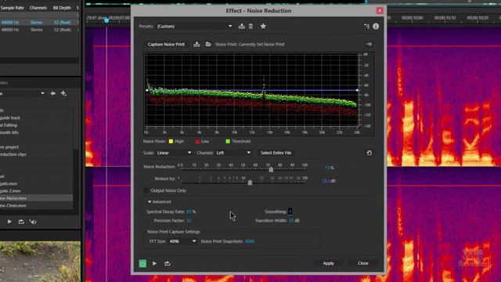Image resolution: width=501 pixels, height=282 pixels.
Task: Click the Close button
Action: pos(363,263)
